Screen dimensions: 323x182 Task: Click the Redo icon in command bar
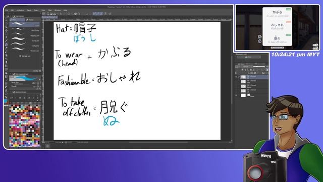pyautogui.click(x=65, y=14)
